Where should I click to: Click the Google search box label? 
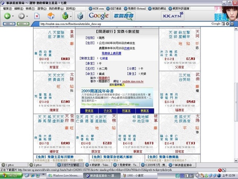216,24
